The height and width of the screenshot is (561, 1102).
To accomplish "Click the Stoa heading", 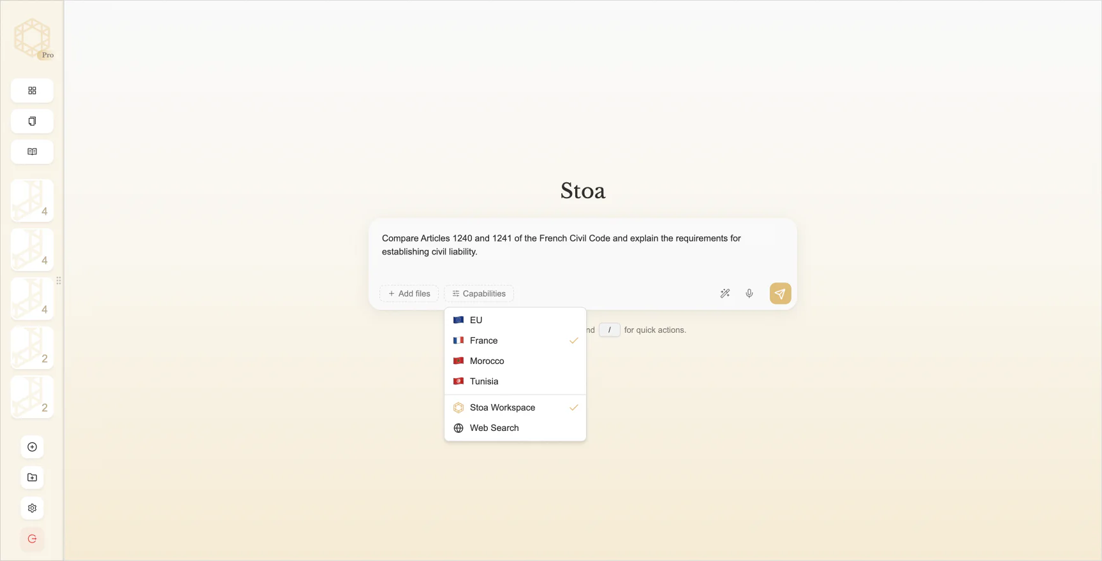I will click(x=583, y=191).
